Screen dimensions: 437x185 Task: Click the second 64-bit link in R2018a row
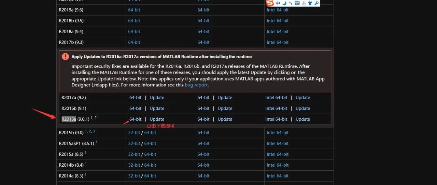tap(203, 32)
